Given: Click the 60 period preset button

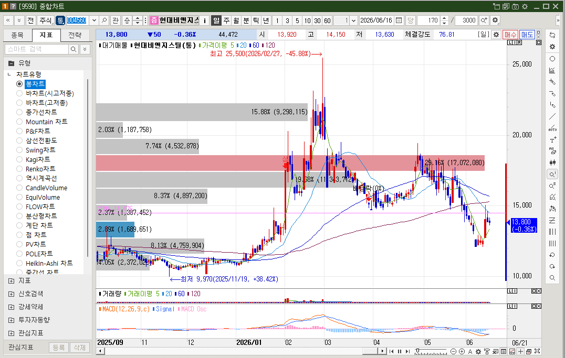Looking at the screenshot, I should click(x=327, y=20).
